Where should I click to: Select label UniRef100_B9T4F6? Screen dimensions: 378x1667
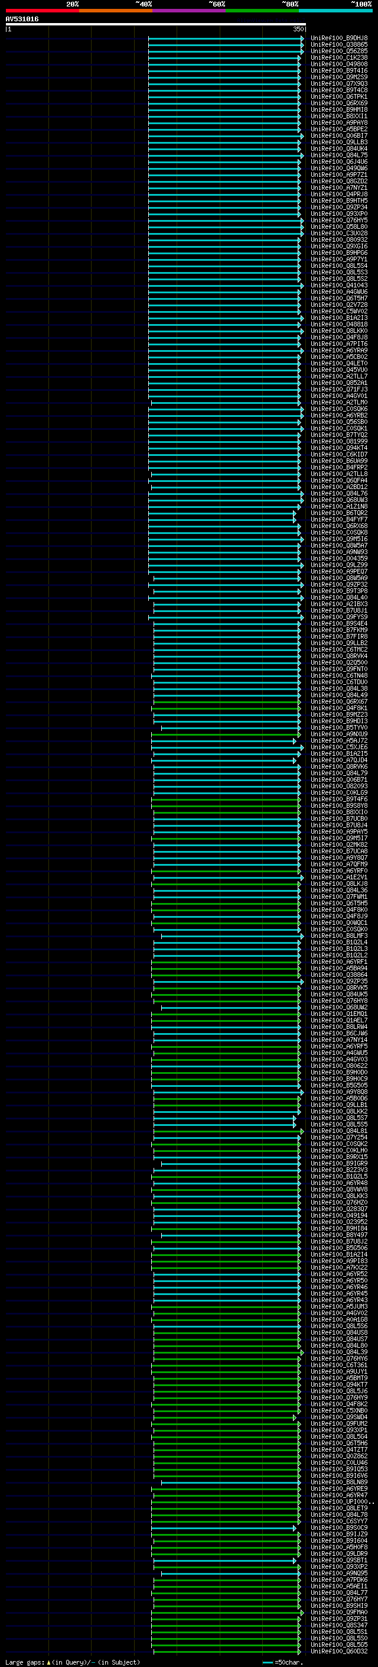[x=339, y=799]
